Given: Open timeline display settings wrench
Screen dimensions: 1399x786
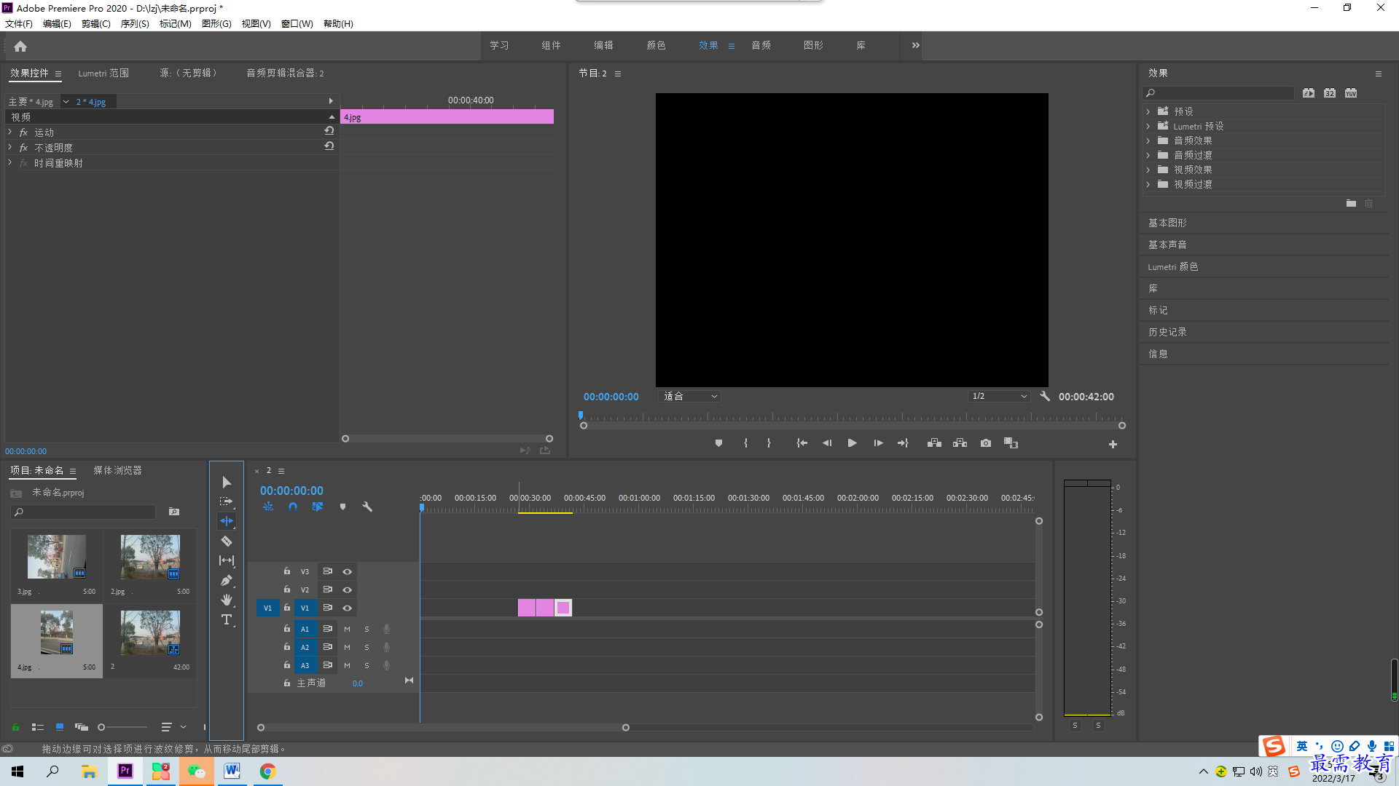Looking at the screenshot, I should pos(367,507).
